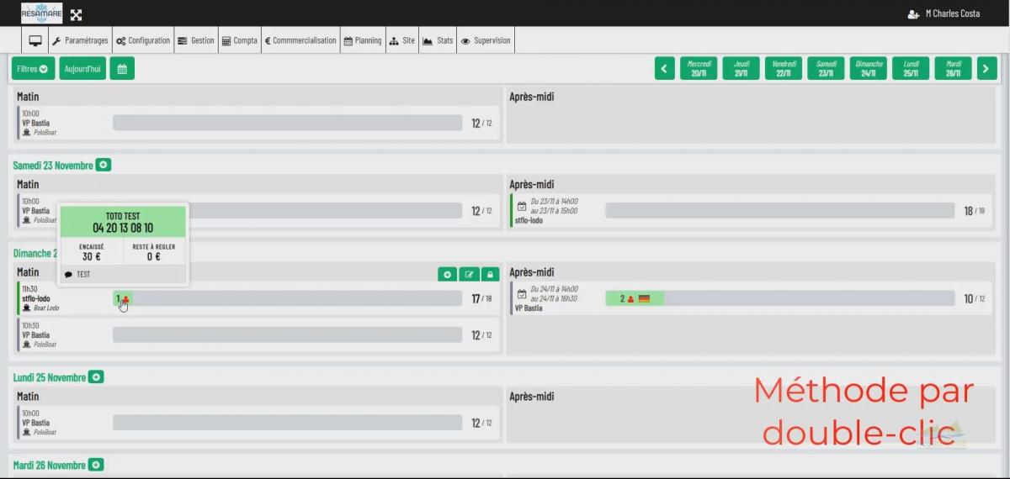
Task: Click calendar icon on Dimanche afternoon VP Bastia
Action: click(522, 294)
